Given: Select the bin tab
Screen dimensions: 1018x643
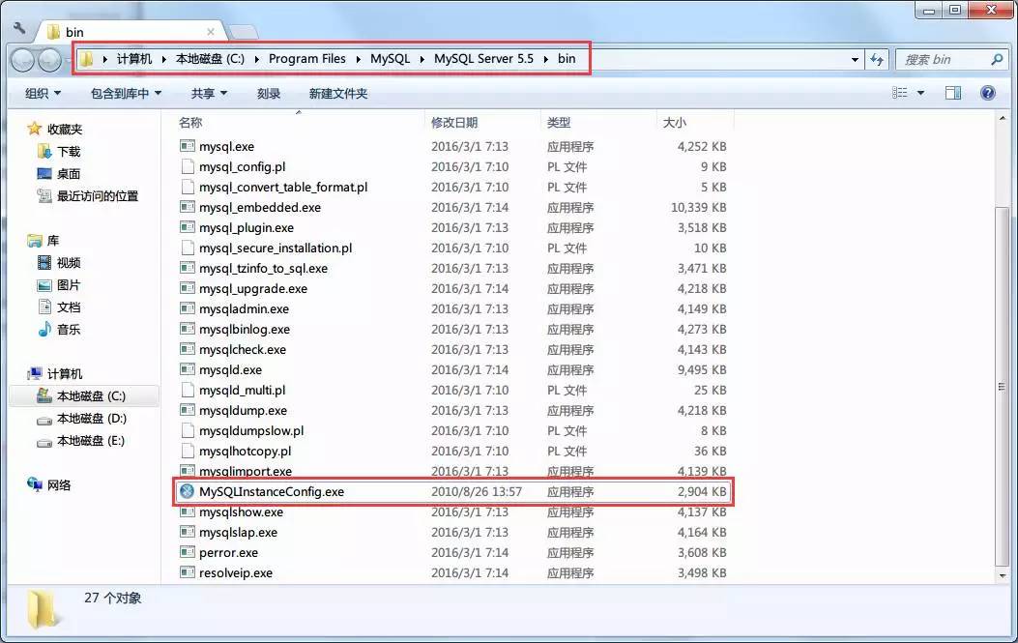Looking at the screenshot, I should [130, 32].
